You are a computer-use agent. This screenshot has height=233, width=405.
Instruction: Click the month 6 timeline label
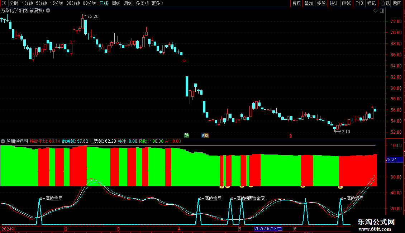pyautogui.click(x=295, y=229)
